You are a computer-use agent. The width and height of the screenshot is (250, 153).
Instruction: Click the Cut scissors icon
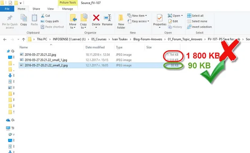point(43,16)
